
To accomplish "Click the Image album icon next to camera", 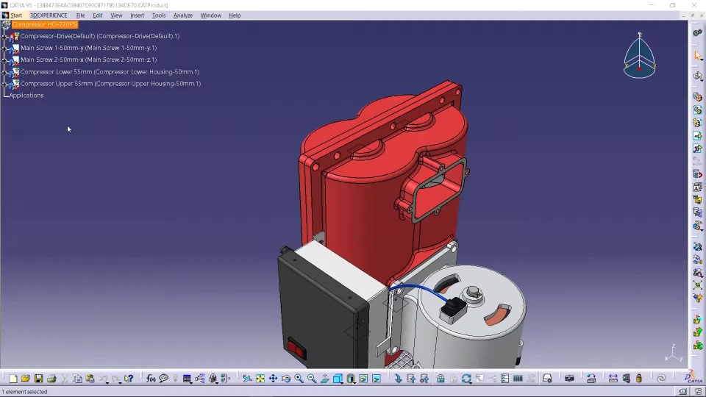I will click(x=591, y=379).
